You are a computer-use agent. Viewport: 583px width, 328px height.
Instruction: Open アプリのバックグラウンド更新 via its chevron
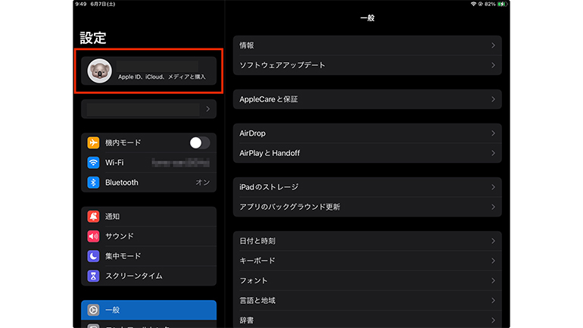[493, 207]
